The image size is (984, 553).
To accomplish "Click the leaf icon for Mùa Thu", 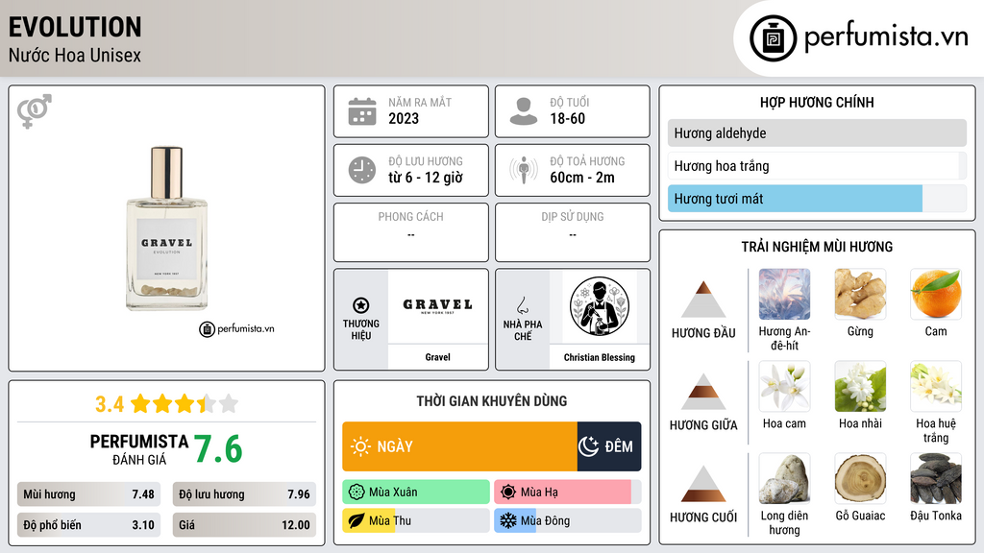I will pos(357,520).
